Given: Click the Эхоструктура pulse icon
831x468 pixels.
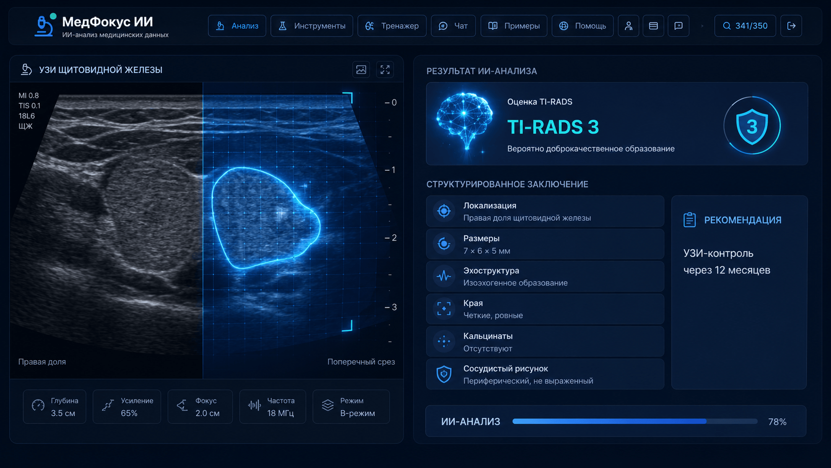Looking at the screenshot, I should (444, 277).
